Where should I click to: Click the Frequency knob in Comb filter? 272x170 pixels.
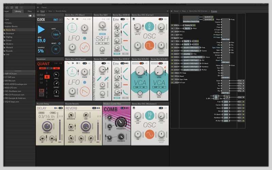coord(121,123)
